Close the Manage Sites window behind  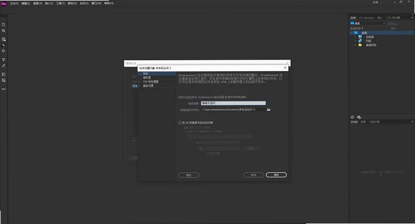coord(287,63)
